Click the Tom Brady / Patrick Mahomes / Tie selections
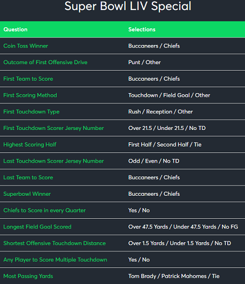This screenshot has width=245, height=284. click(x=174, y=276)
